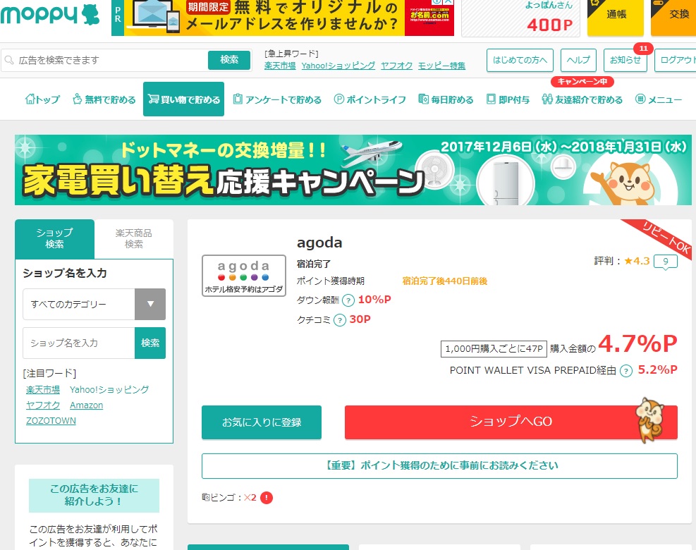Click the review count bubble showing 9
The image size is (696, 550).
click(666, 262)
